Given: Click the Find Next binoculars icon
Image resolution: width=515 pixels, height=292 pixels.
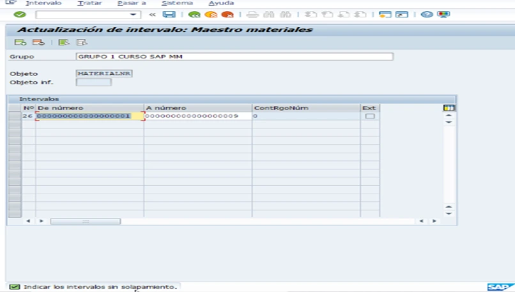Looking at the screenshot, I should 286,15.
